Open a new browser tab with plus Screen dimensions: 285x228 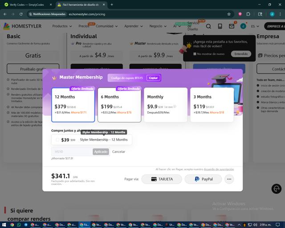(112, 5)
